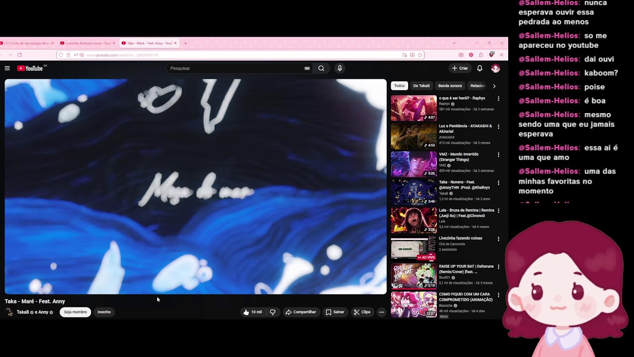Open options for 'RAISE UP YOUR BAT' video
Viewport: 634px width, 357px height.
(498, 267)
